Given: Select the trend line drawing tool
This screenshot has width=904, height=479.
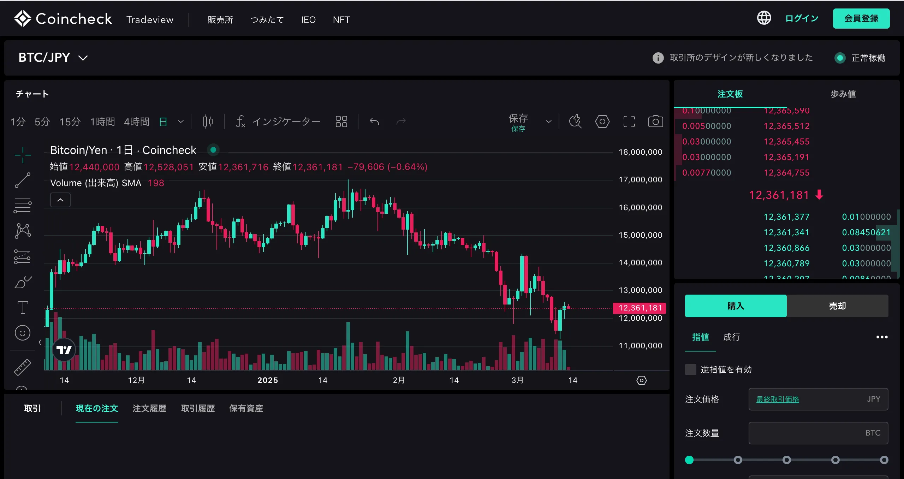Looking at the screenshot, I should pos(22,180).
